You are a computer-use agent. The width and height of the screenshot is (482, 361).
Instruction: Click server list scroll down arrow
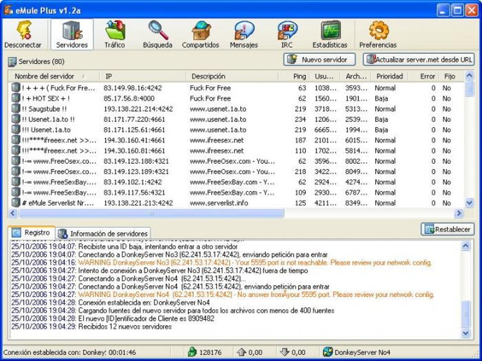tap(469, 202)
